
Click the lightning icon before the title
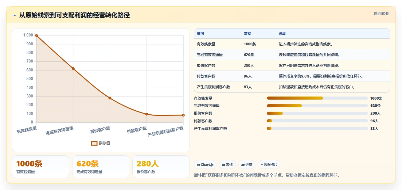14,15
